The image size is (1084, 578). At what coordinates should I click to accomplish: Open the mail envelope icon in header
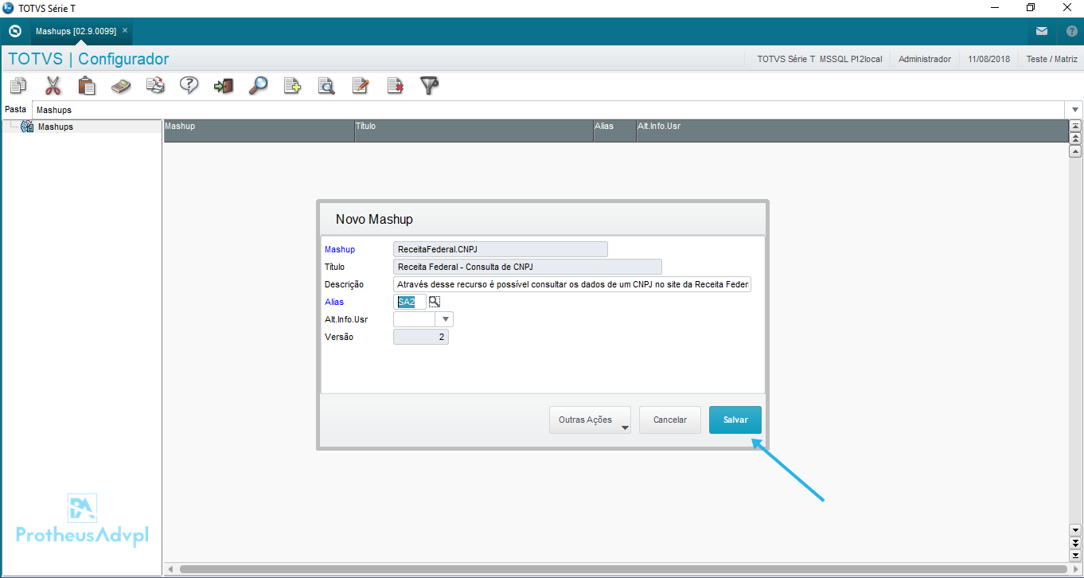click(1042, 31)
